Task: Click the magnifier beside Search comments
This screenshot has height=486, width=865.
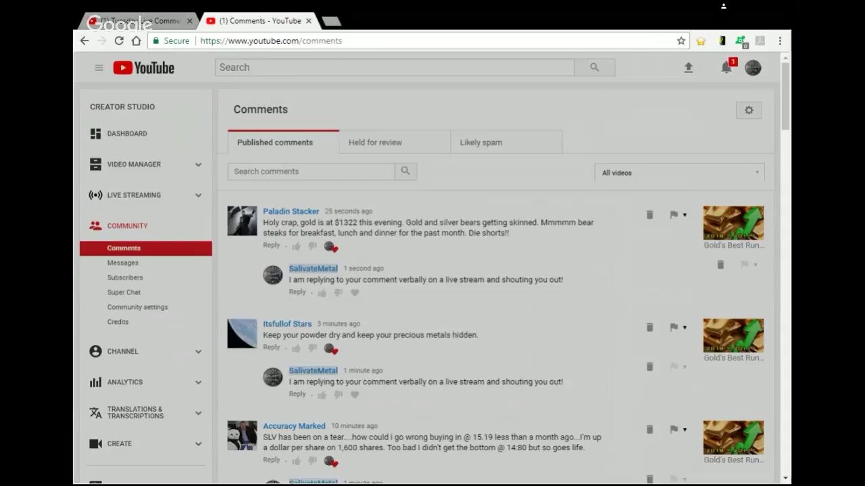Action: pos(405,171)
